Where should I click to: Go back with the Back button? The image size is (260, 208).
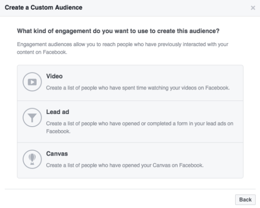(x=245, y=199)
